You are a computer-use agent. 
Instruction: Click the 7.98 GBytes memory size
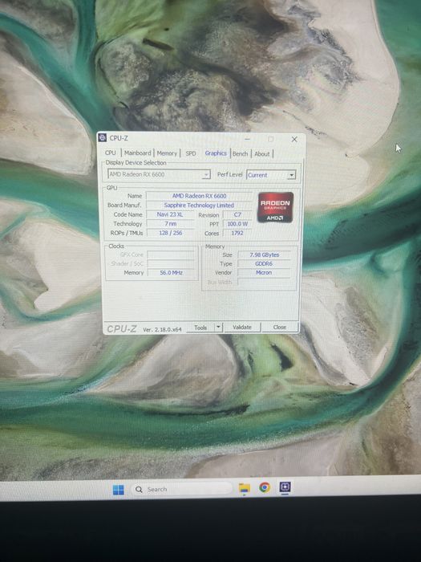tap(264, 255)
